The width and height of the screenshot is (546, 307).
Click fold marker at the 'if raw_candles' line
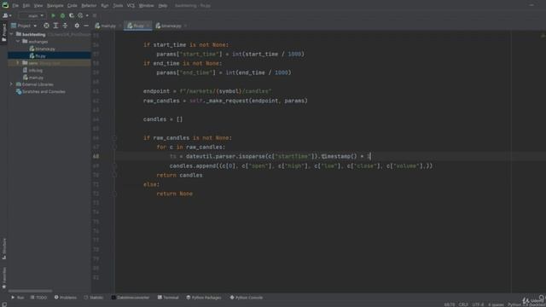(114, 138)
